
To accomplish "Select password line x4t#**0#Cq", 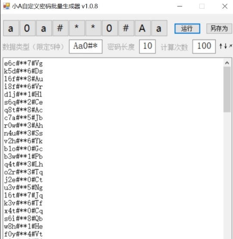I will pyautogui.click(x=23, y=211).
